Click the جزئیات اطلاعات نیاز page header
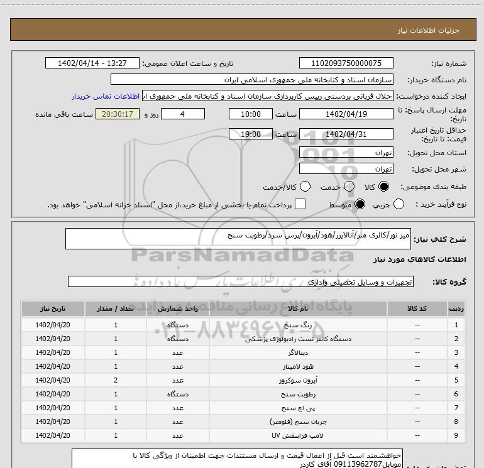484x468 pixels. (243, 30)
